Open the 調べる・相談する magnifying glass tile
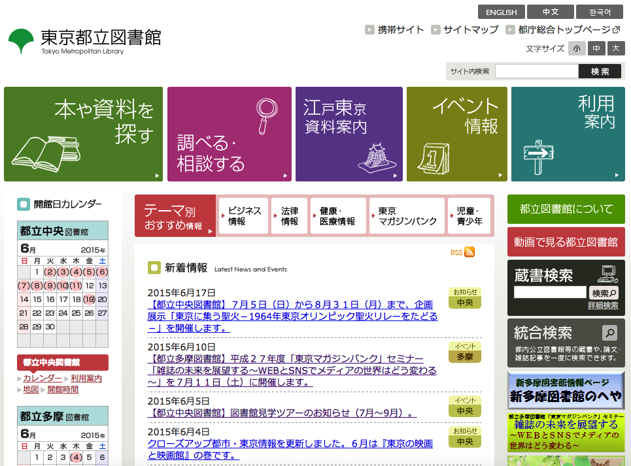 229,134
